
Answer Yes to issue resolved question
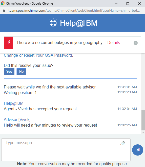pos(9,72)
